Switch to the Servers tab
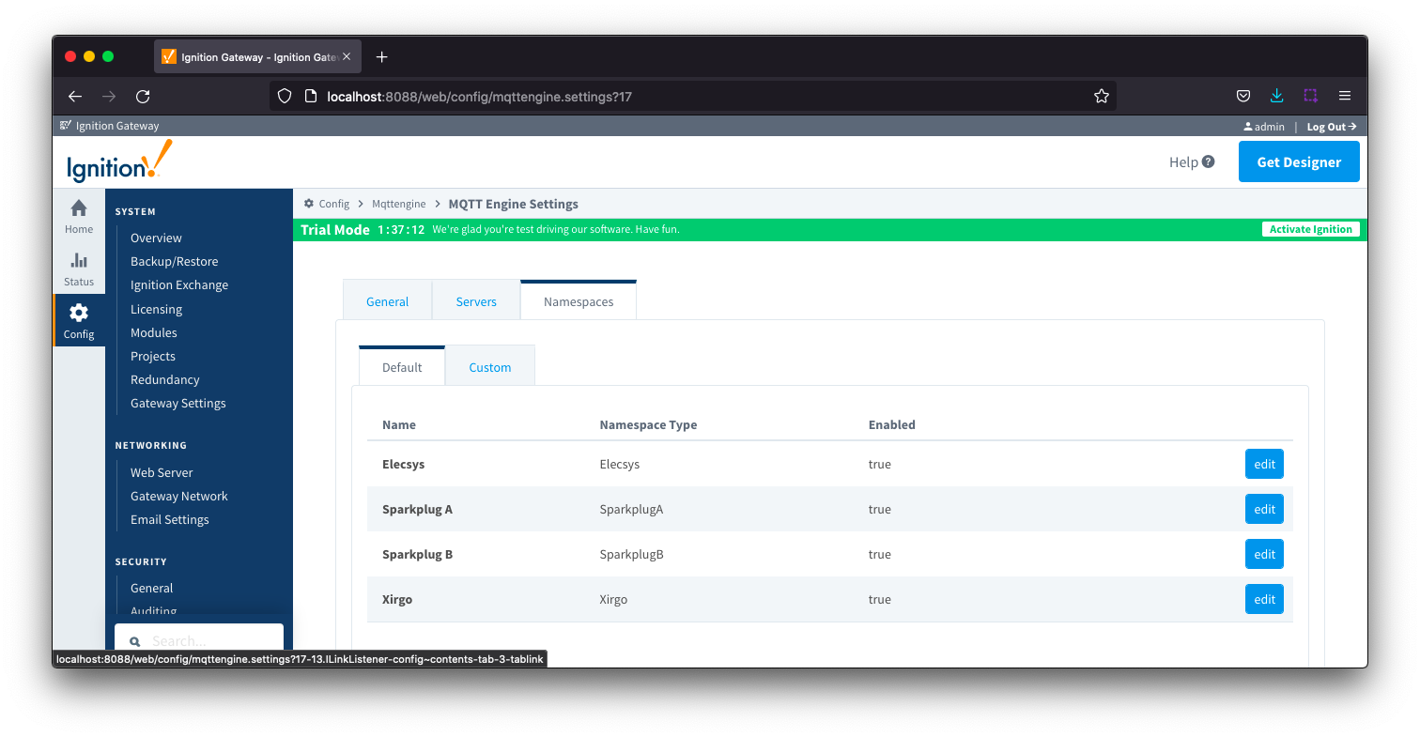1420x737 pixels. (476, 301)
